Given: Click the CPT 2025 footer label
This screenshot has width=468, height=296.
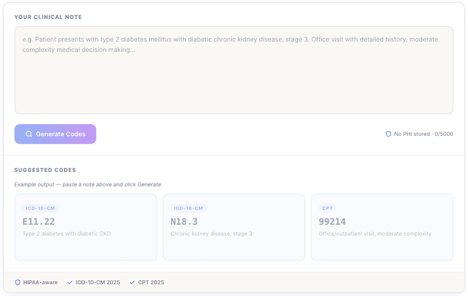Looking at the screenshot, I should (x=151, y=282).
